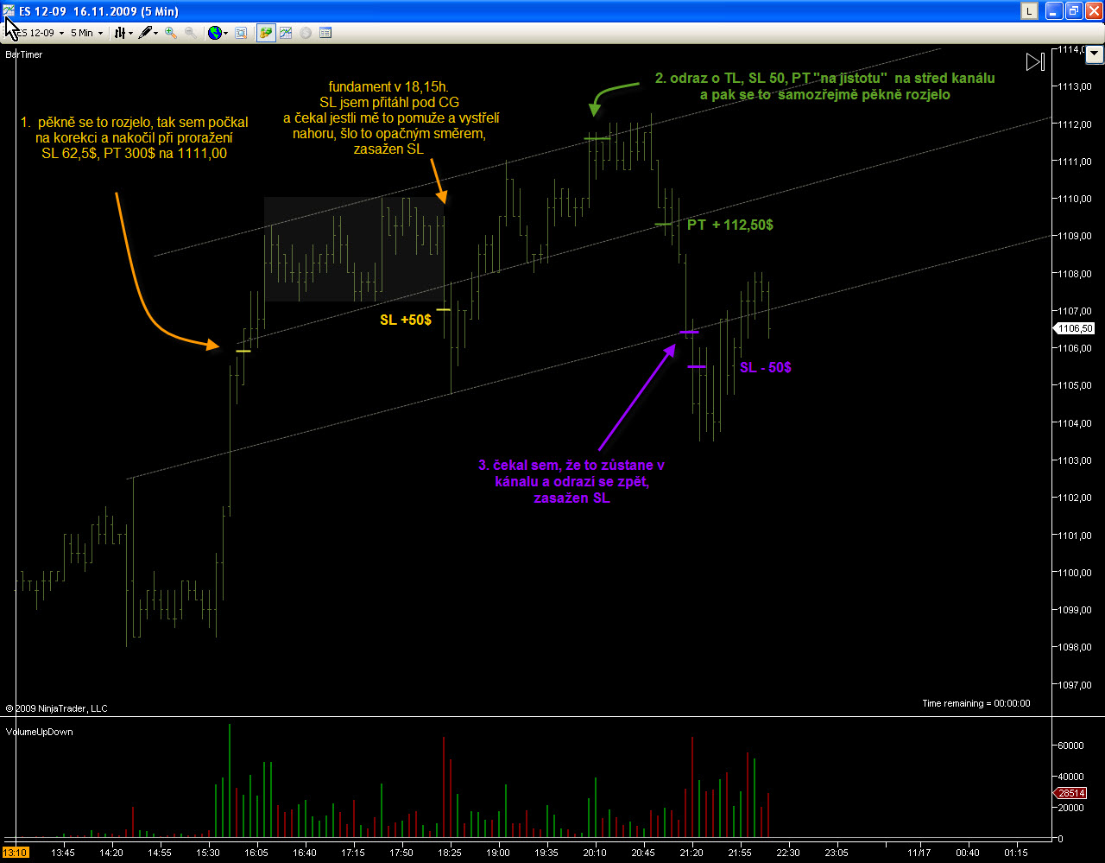Image resolution: width=1105 pixels, height=863 pixels.
Task: Click the 11/17 date axis label
Action: (x=919, y=853)
